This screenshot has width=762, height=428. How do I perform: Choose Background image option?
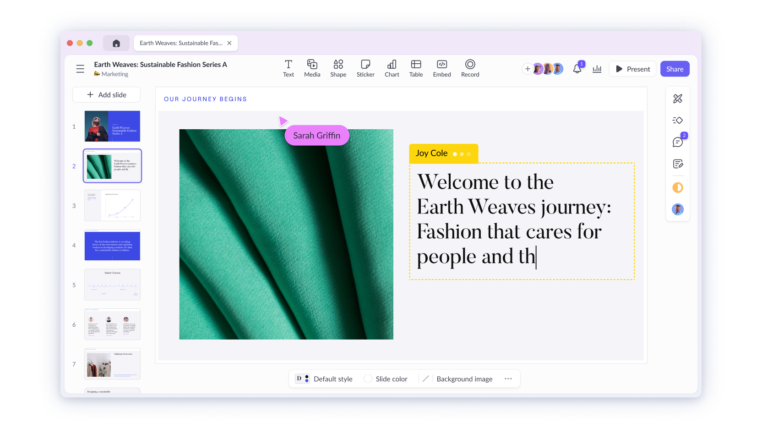pyautogui.click(x=464, y=379)
